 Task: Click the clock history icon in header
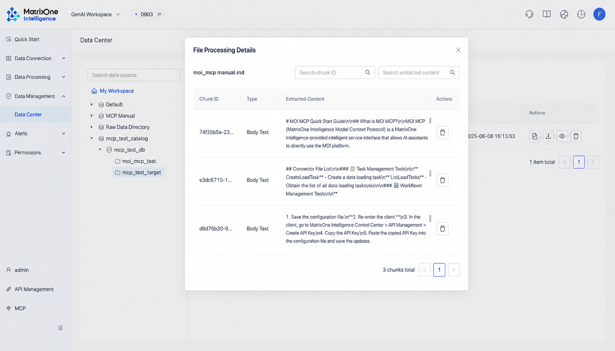(x=581, y=14)
